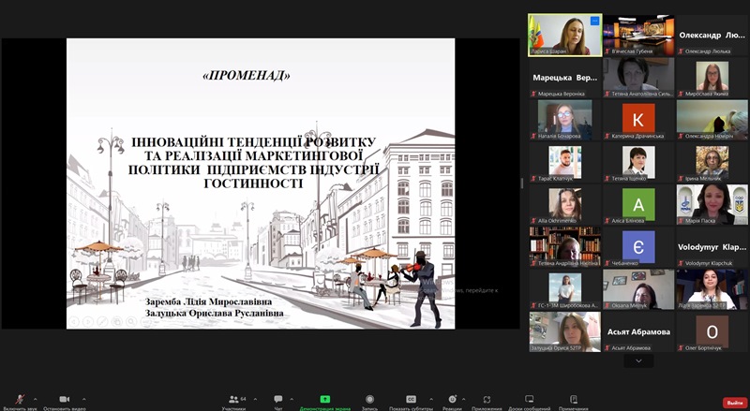Screen dimensions: 750x411
Task: Click the more options button on Лариса Шаран's video
Action: 594,21
